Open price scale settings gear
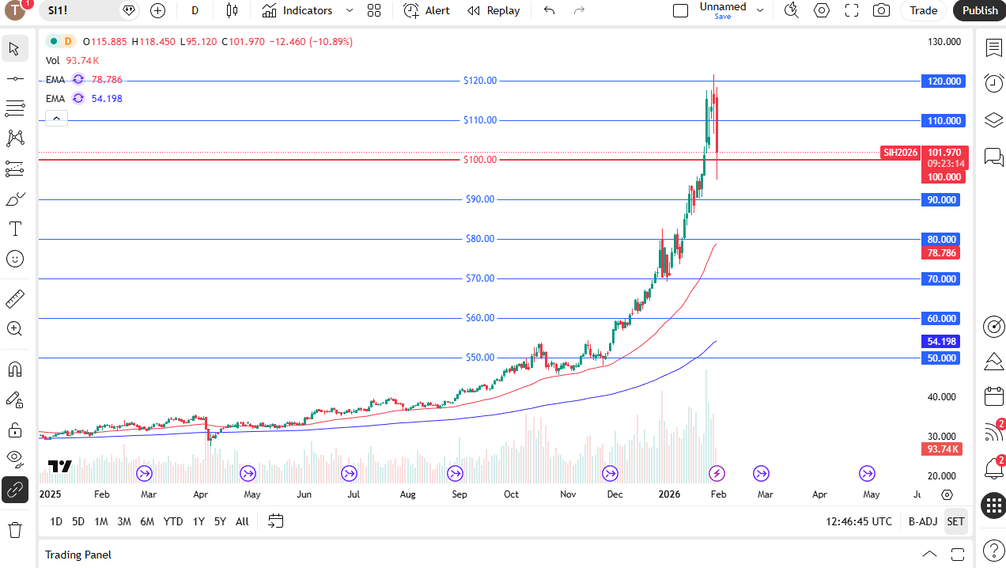 947,495
